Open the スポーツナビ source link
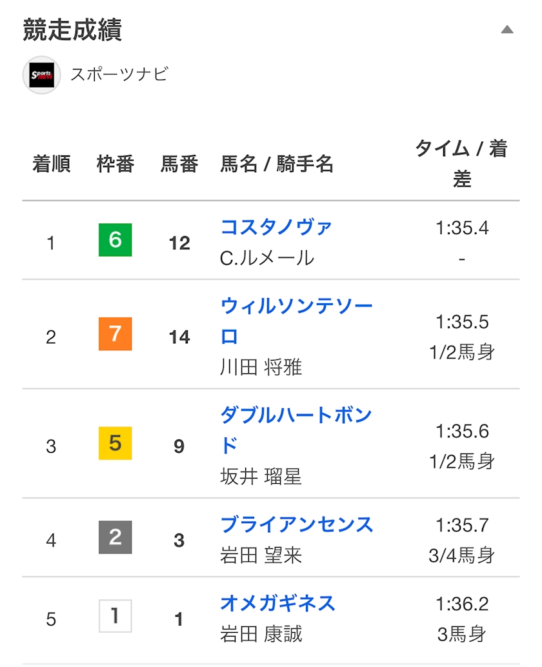Screen dimensions: 542x667 119,75
